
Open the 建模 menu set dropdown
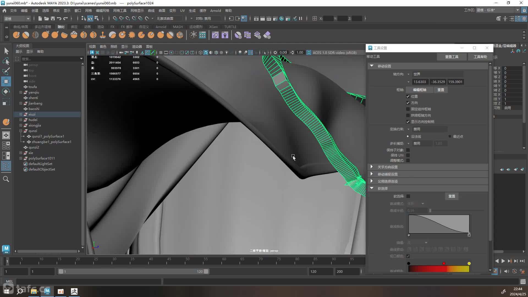[x=17, y=19]
